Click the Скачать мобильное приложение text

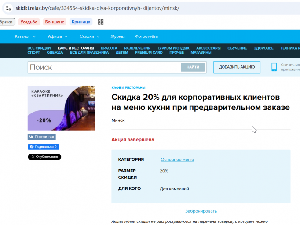(x=290, y=67)
